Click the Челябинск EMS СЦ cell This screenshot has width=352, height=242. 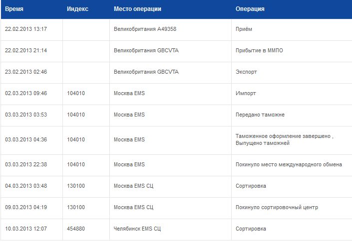tap(137, 229)
